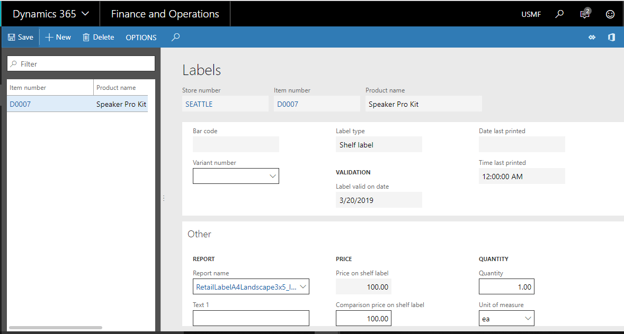Expand the Dynamics 365 navigation chevron

(85, 14)
